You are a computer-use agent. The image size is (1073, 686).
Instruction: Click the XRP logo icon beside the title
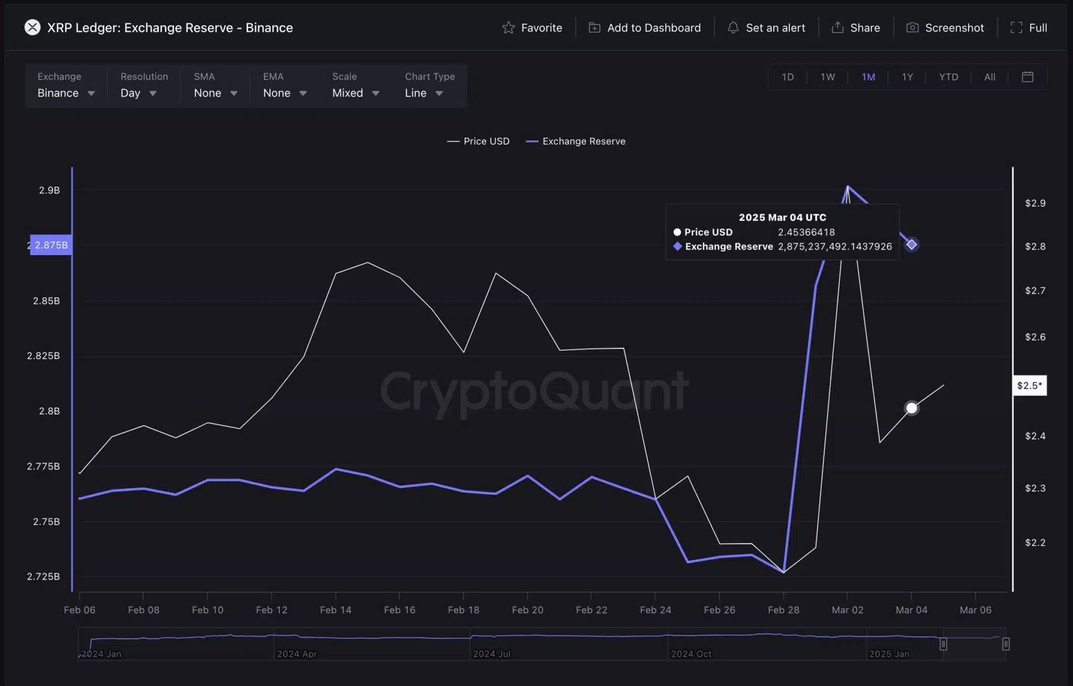(x=32, y=27)
